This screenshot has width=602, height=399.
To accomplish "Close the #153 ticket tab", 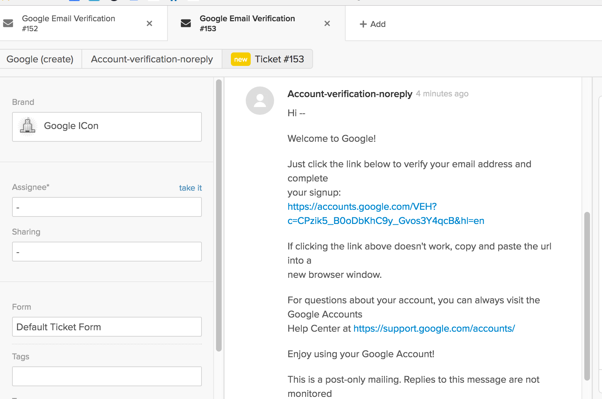I will 327,23.
